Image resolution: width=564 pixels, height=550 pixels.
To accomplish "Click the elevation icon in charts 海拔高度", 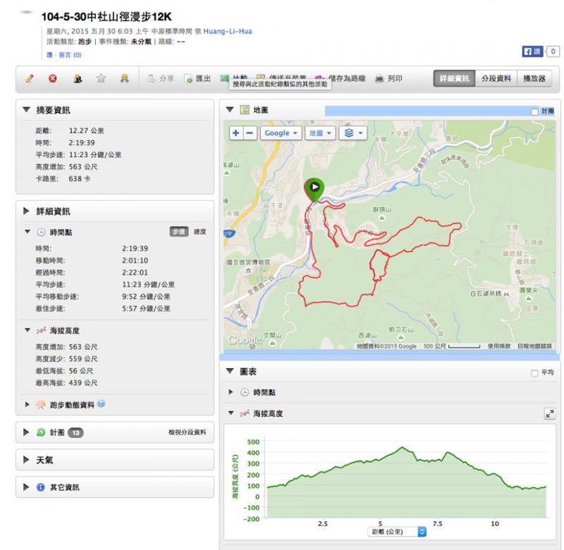I will pyautogui.click(x=245, y=413).
